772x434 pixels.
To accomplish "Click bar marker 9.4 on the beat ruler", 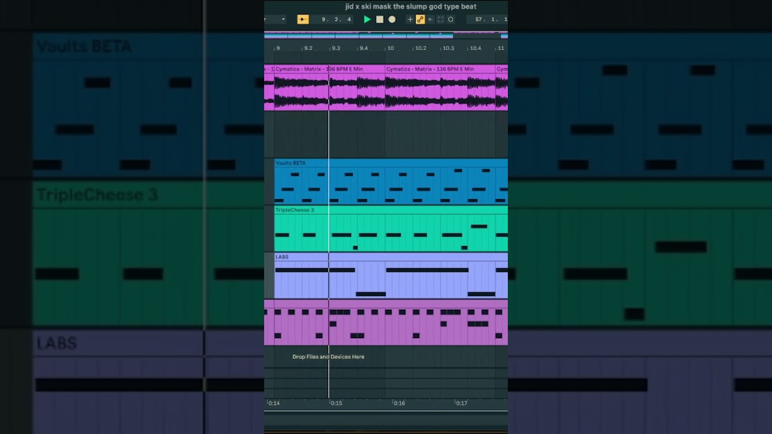I will click(363, 48).
